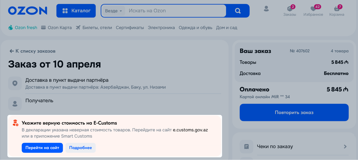Open Электроника category

tap(161, 28)
